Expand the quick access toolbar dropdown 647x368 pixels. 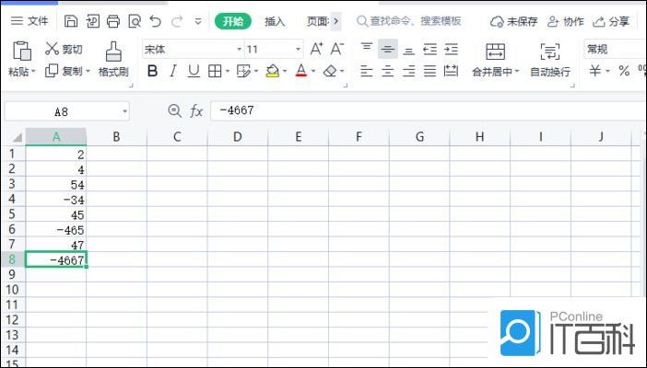[x=198, y=21]
